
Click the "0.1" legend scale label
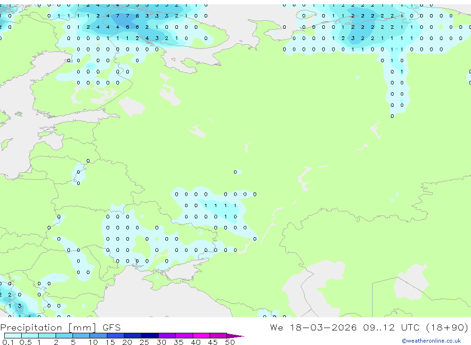coord(8,342)
